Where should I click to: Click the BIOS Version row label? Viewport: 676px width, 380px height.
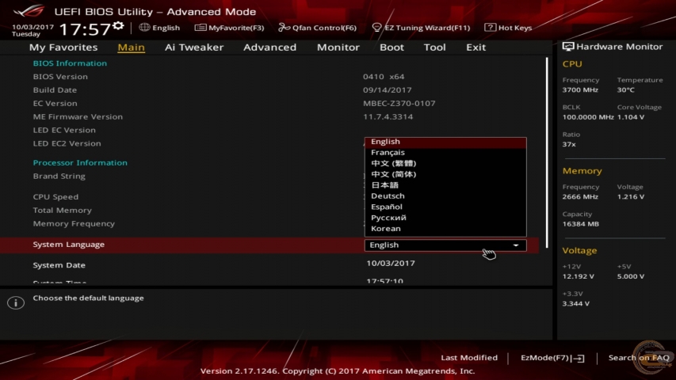[60, 77]
